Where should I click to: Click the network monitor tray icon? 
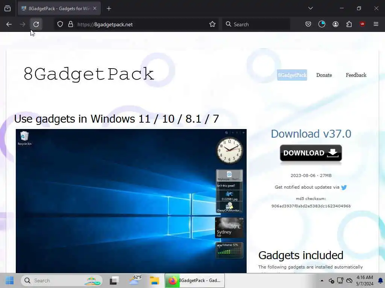point(340,280)
